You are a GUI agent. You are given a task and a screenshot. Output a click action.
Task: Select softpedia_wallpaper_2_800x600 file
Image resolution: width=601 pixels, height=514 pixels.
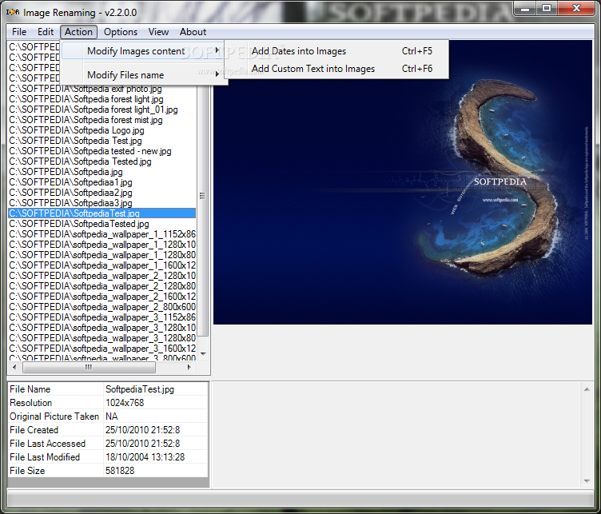coord(102,307)
